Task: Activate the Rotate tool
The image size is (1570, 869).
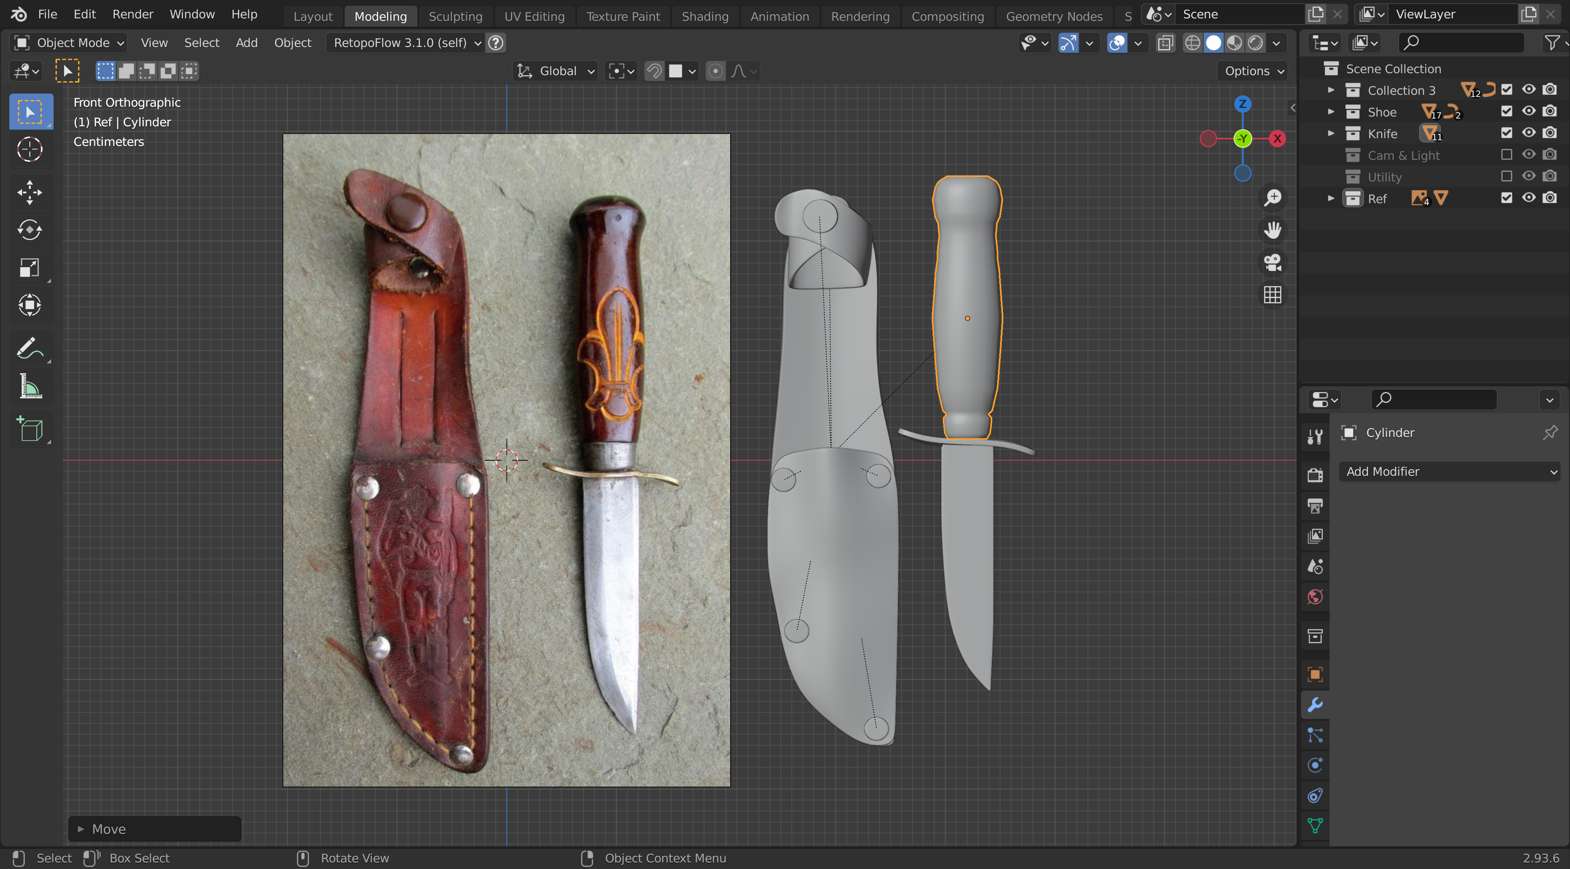Action: [29, 231]
